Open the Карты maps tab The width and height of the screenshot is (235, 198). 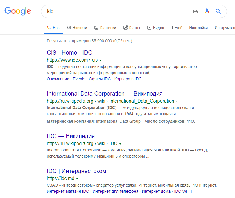point(132,28)
